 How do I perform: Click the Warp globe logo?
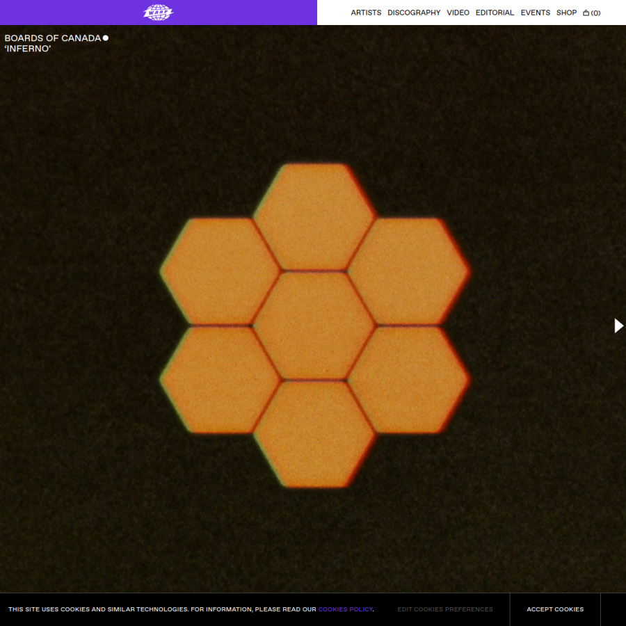coord(158,13)
